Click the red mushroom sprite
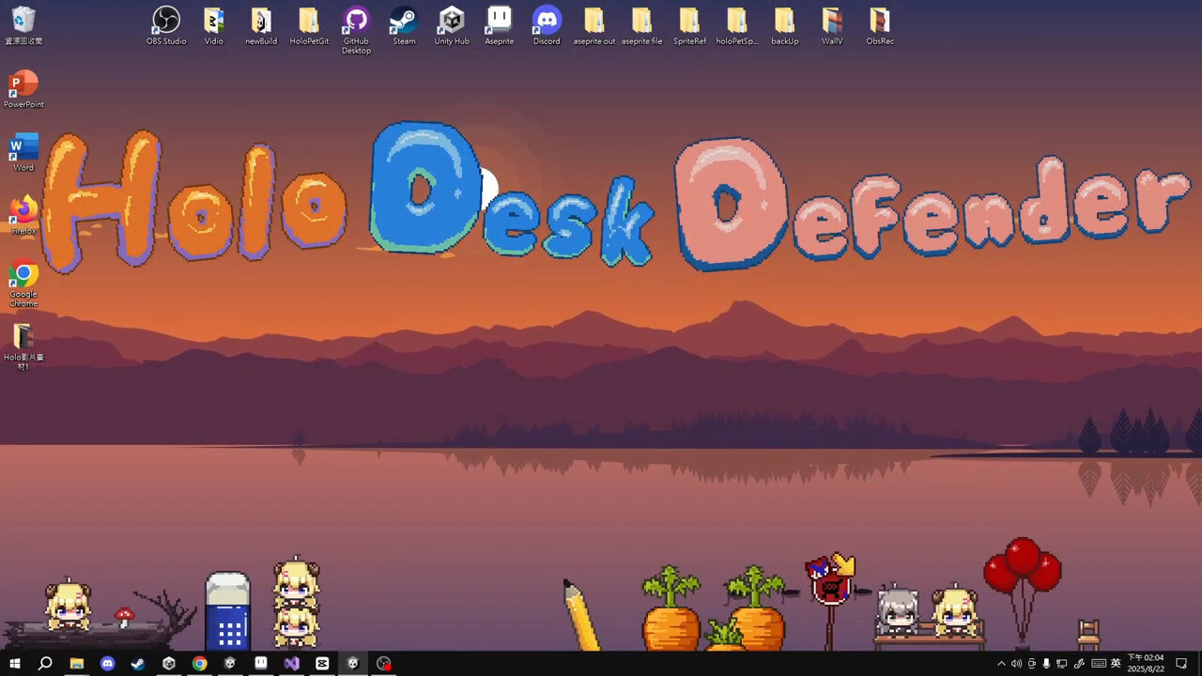The image size is (1202, 676). click(x=124, y=617)
